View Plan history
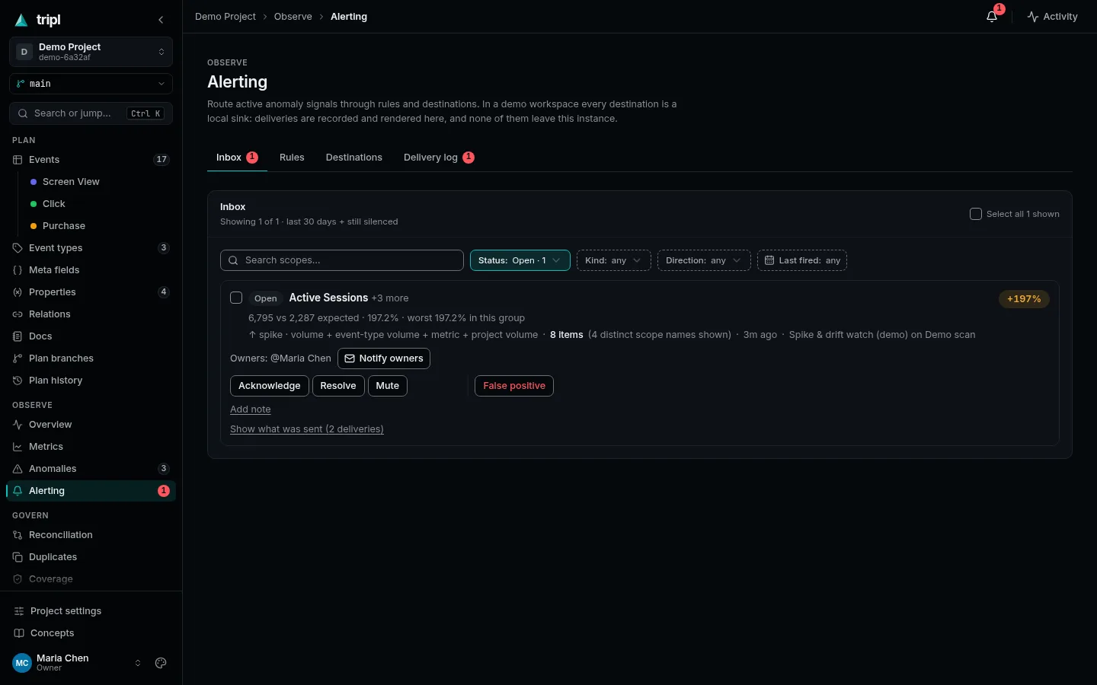The image size is (1097, 685). click(x=91, y=381)
